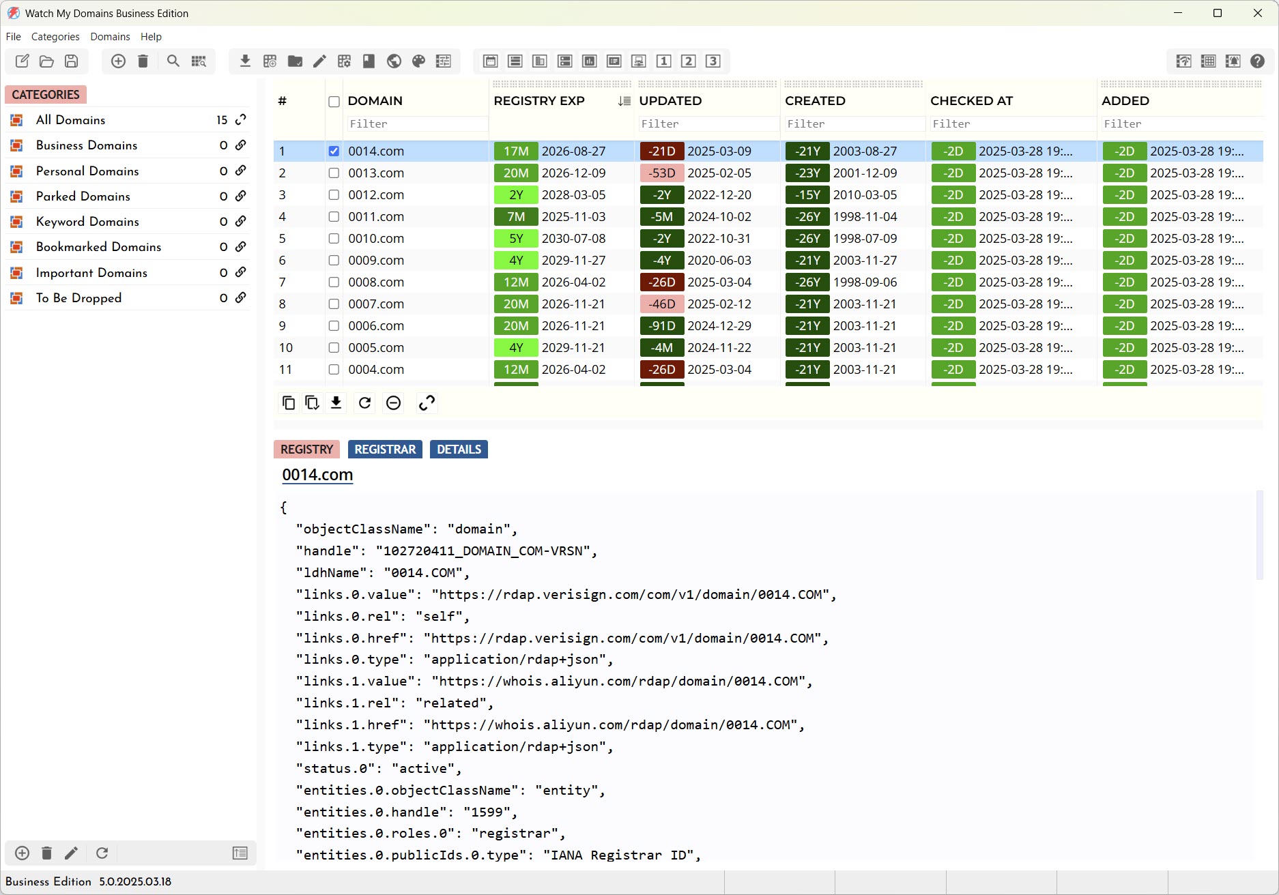Viewport: 1279px width, 895px height.
Task: Click the gauge dashboard icon at top right
Action: 1183,61
